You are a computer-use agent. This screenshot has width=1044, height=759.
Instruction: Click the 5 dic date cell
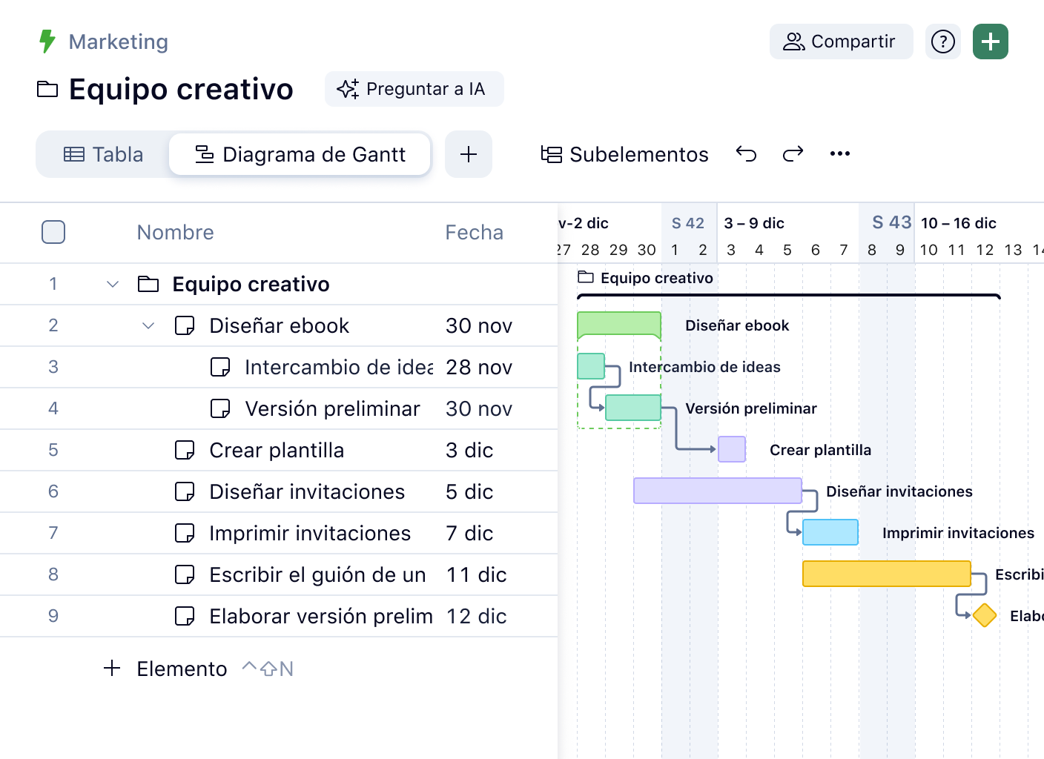coord(469,491)
